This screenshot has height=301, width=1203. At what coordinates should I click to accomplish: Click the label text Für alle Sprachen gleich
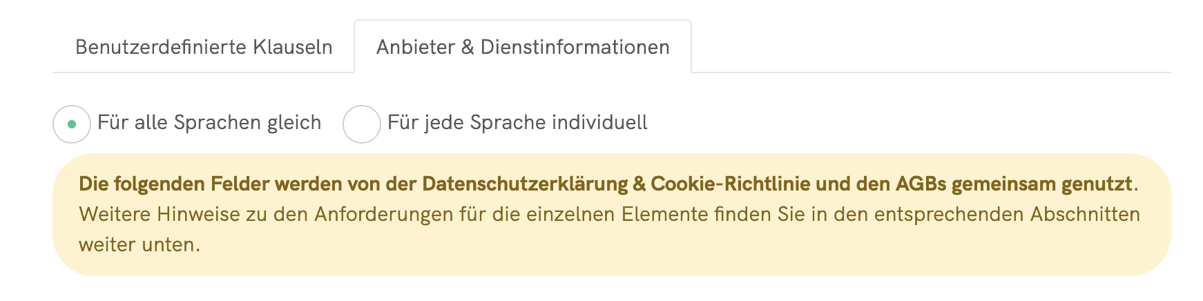click(x=209, y=123)
